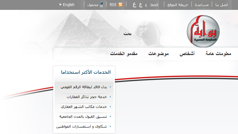
Task: Open the موضوعات menu
Action: [159, 53]
